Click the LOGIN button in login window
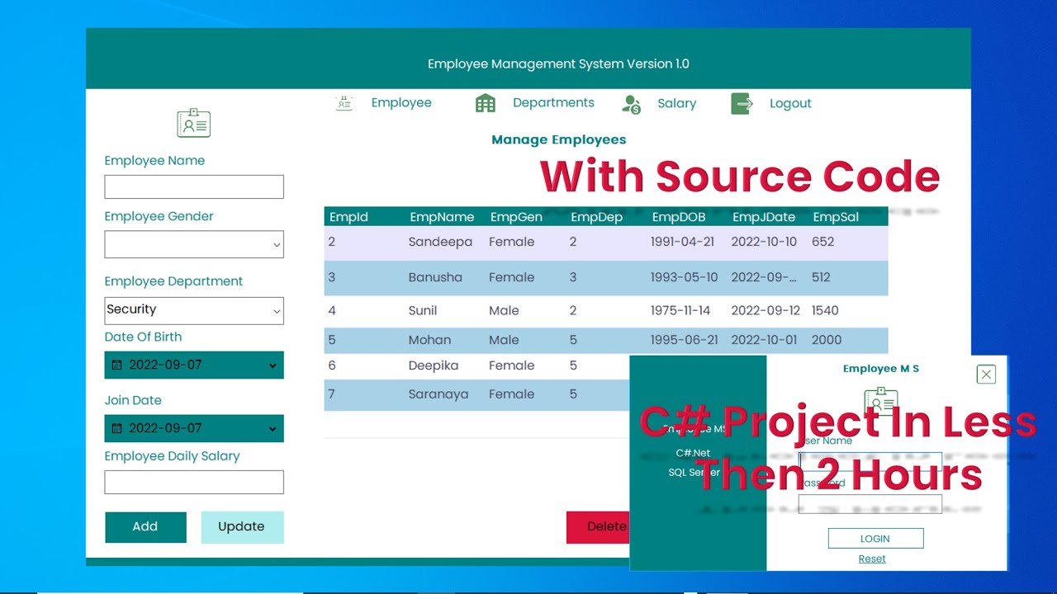Image resolution: width=1057 pixels, height=594 pixels. click(875, 539)
